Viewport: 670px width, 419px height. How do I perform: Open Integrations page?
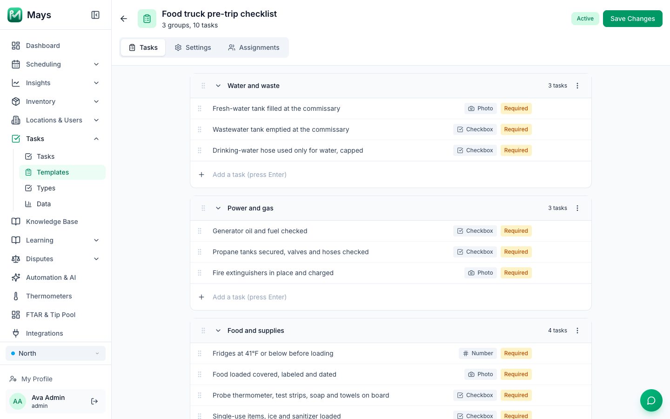[55, 333]
